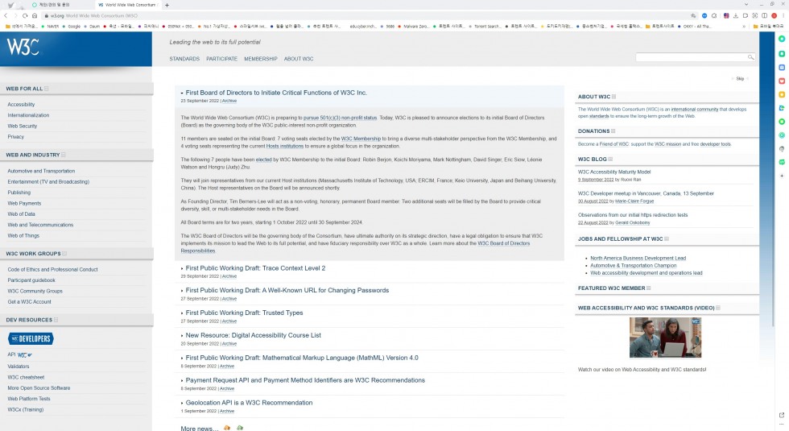Open the ABOUT W3C menu
This screenshot has height=431, width=789.
[299, 59]
